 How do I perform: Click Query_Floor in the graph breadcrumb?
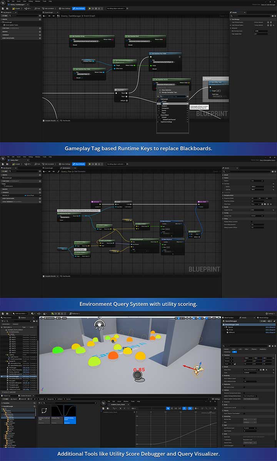click(67, 172)
